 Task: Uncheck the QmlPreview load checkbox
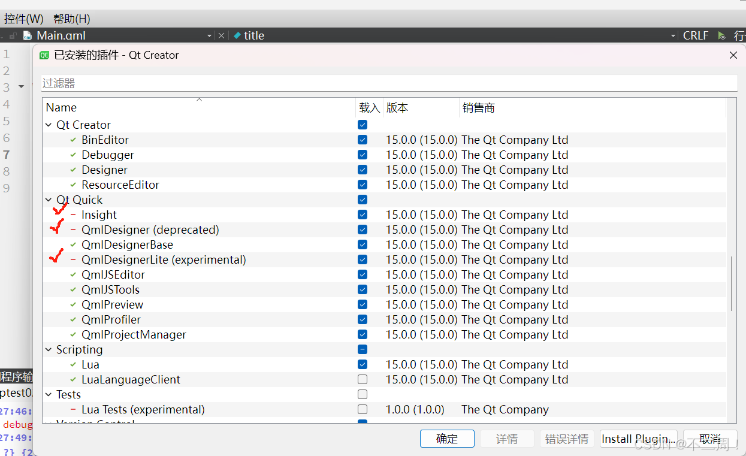[x=362, y=304]
